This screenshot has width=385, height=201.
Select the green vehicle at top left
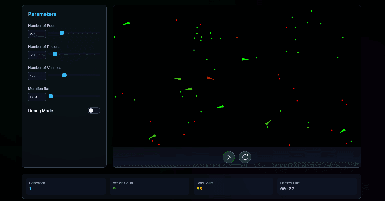(126, 23)
